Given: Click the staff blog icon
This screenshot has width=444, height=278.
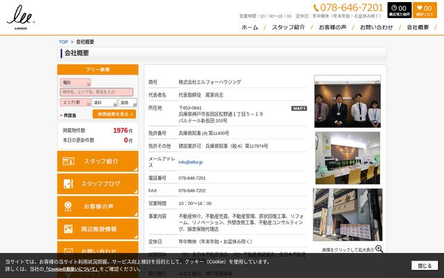Looking at the screenshot, I should (x=68, y=183).
